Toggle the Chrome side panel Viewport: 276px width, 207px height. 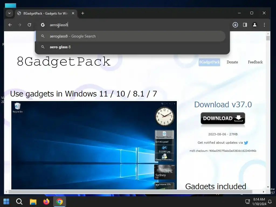pyautogui.click(x=245, y=25)
